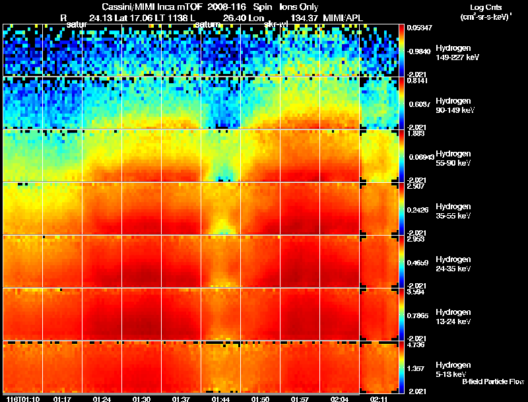Click the 02:11 time axis label
528x402 pixels.
click(x=379, y=399)
